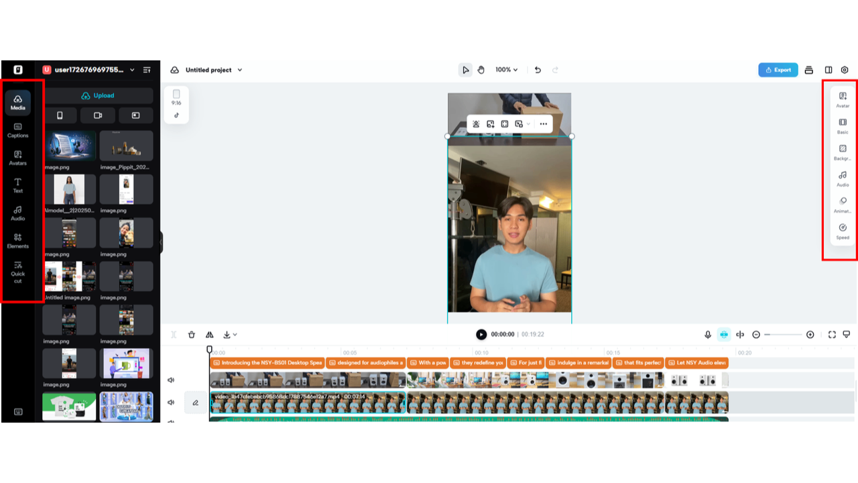Open the Animation panel on the right sidebar
858x483 pixels.
(842, 205)
